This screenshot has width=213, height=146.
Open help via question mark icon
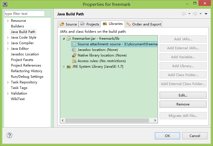pos(10,135)
